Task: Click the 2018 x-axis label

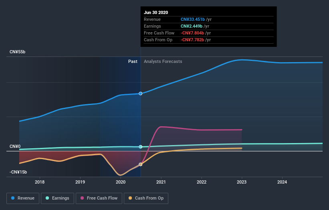Action: click(x=40, y=182)
